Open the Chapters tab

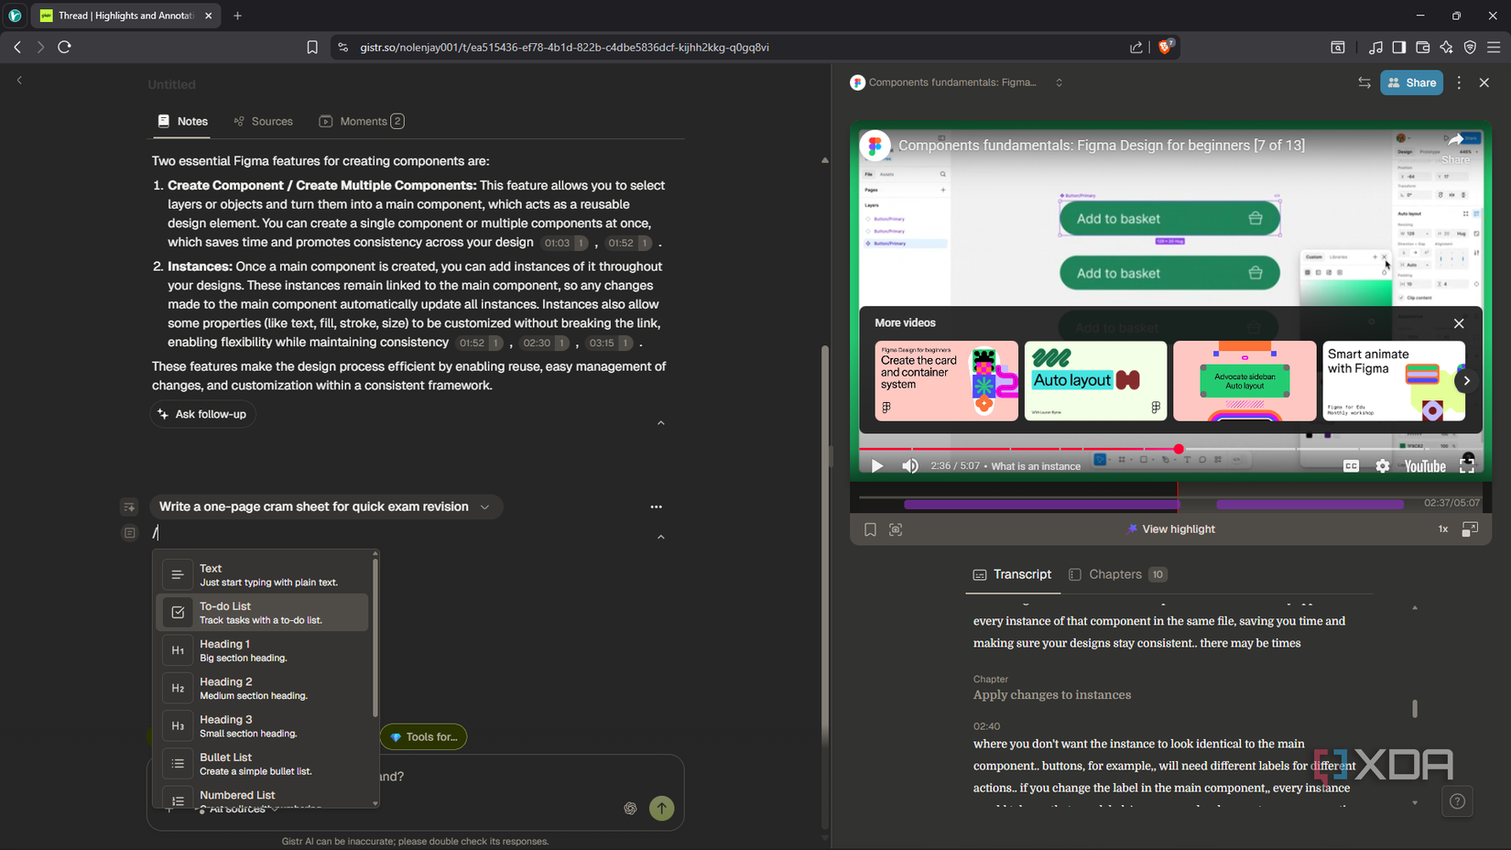(1117, 574)
